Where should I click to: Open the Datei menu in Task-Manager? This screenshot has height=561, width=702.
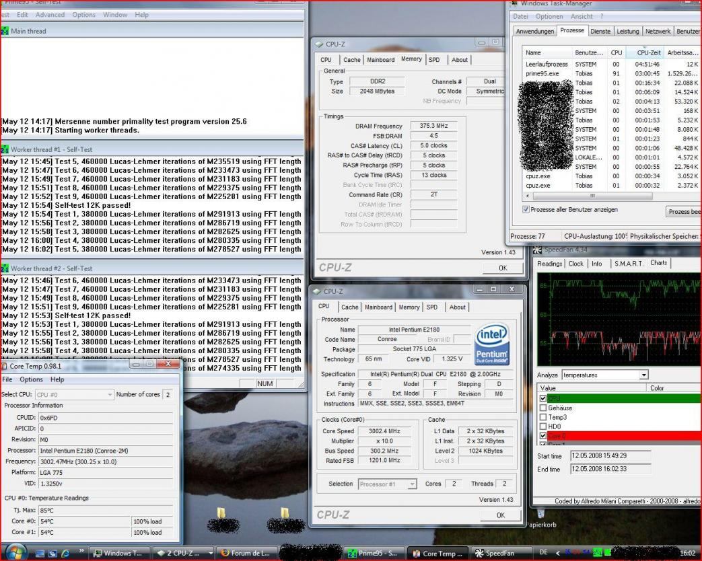(520, 17)
